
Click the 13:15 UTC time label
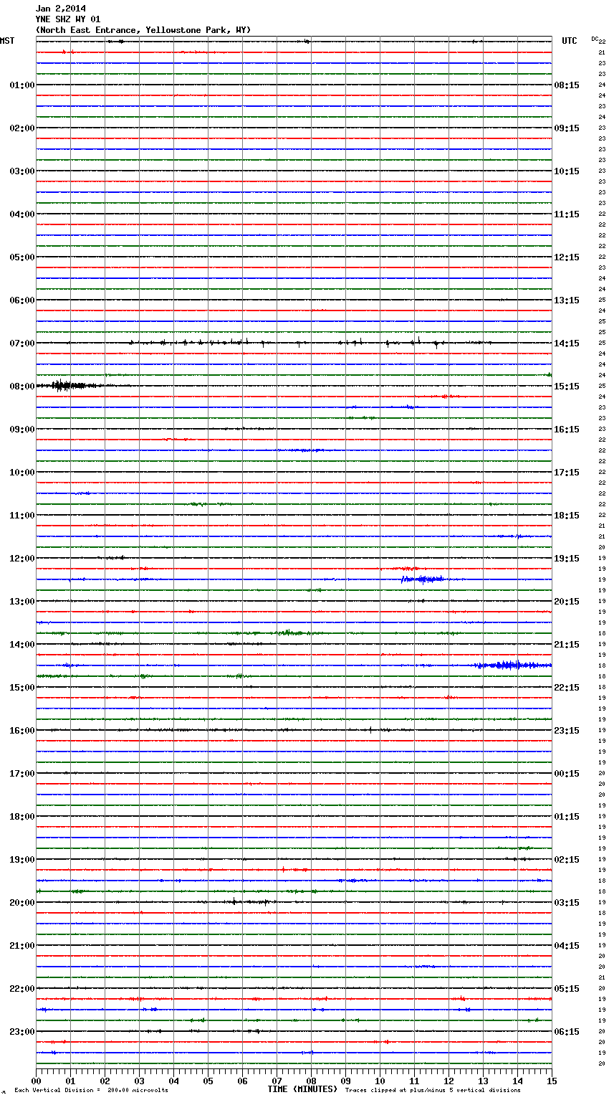click(567, 300)
